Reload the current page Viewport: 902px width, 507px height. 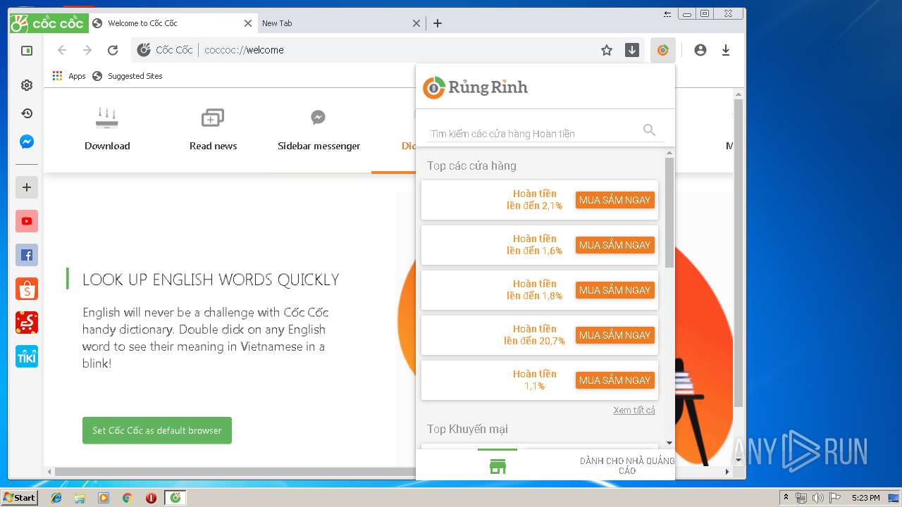(x=113, y=50)
